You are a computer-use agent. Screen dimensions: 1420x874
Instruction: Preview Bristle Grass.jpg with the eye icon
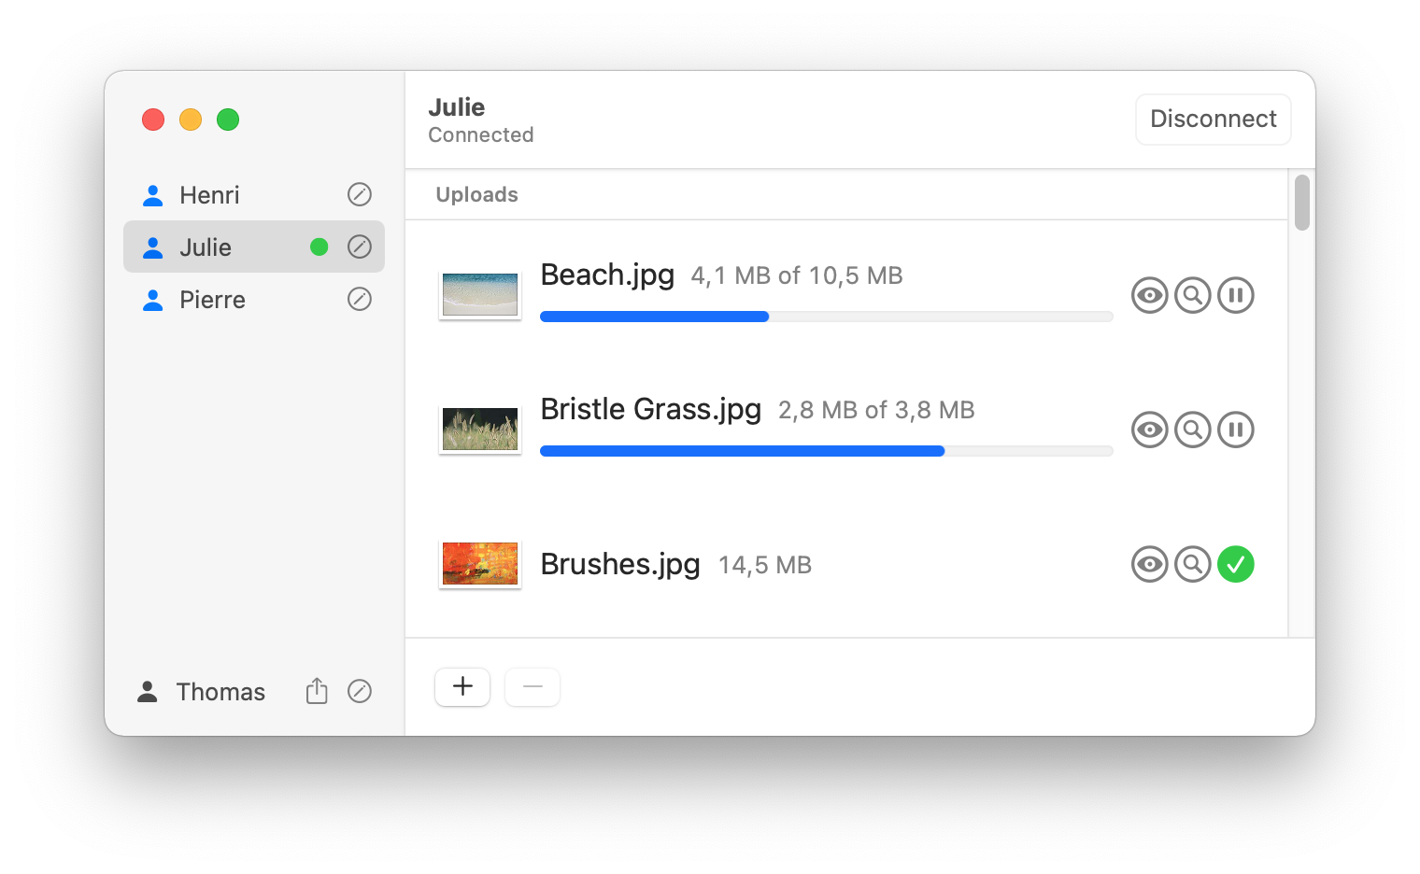coord(1150,430)
